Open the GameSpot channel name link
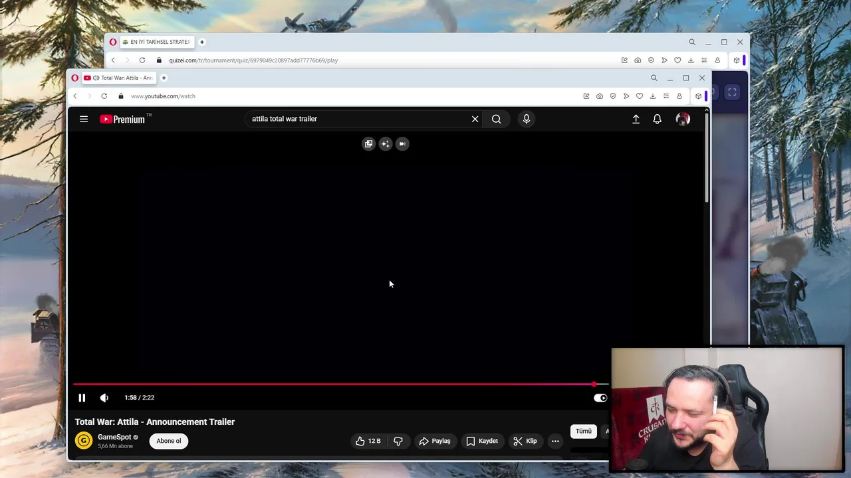The width and height of the screenshot is (851, 478). pyautogui.click(x=114, y=437)
